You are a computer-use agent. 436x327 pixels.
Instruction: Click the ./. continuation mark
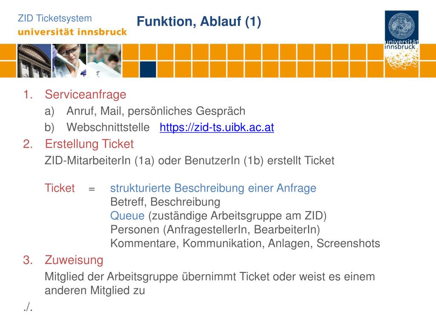pos(28,307)
